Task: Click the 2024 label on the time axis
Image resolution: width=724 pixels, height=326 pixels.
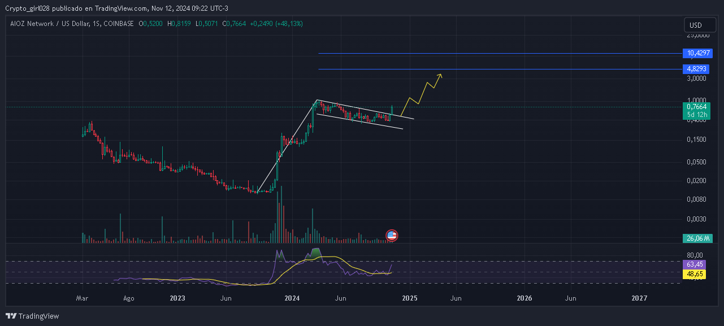Action: coord(292,297)
